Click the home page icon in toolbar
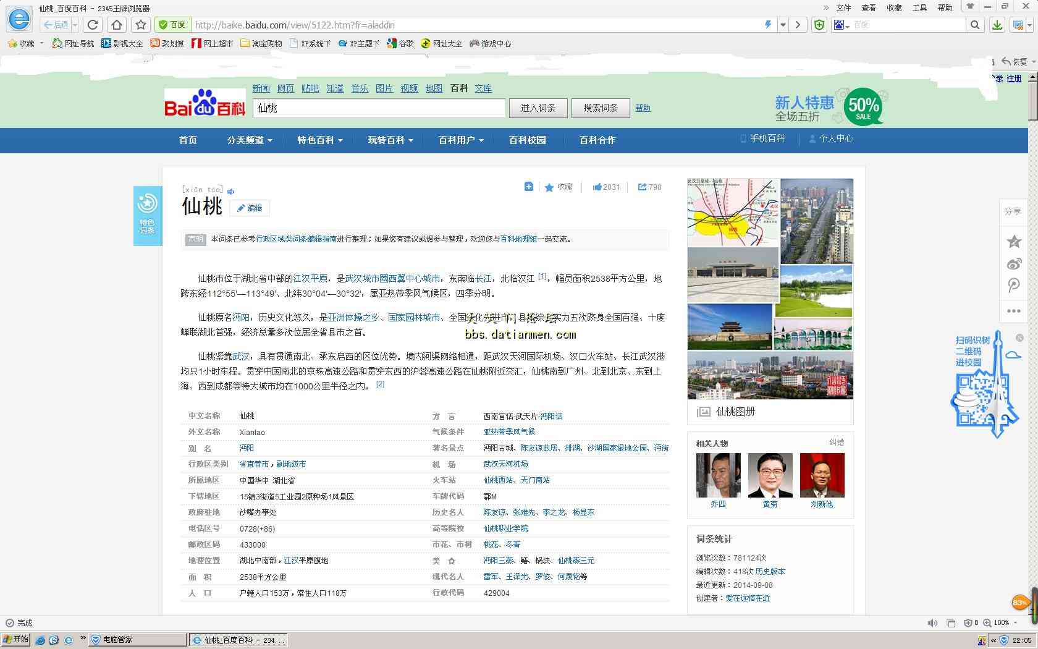Image resolution: width=1038 pixels, height=649 pixels. [117, 25]
